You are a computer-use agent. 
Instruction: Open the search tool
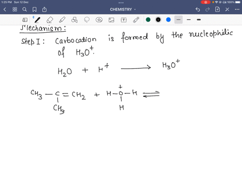(x=25, y=10)
